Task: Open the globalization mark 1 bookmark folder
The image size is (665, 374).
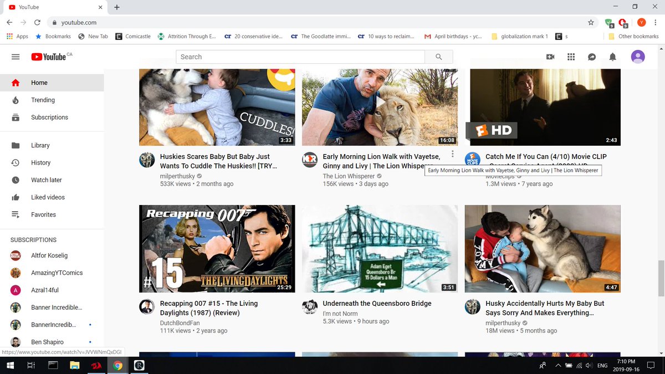Action: pos(519,37)
